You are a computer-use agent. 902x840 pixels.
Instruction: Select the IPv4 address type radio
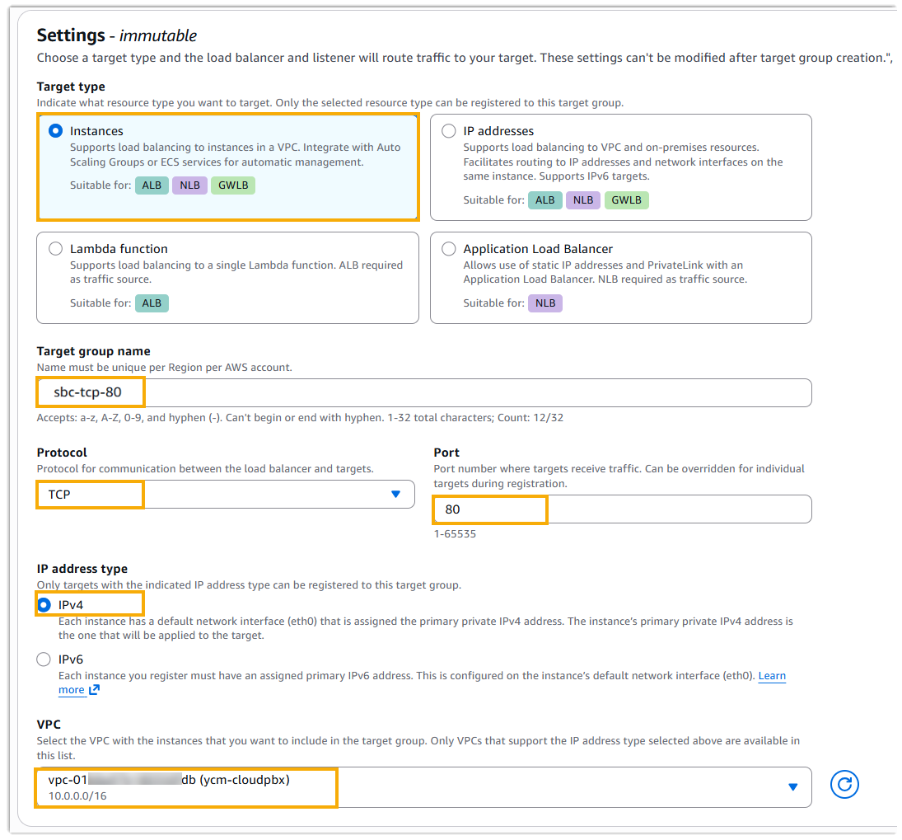44,605
